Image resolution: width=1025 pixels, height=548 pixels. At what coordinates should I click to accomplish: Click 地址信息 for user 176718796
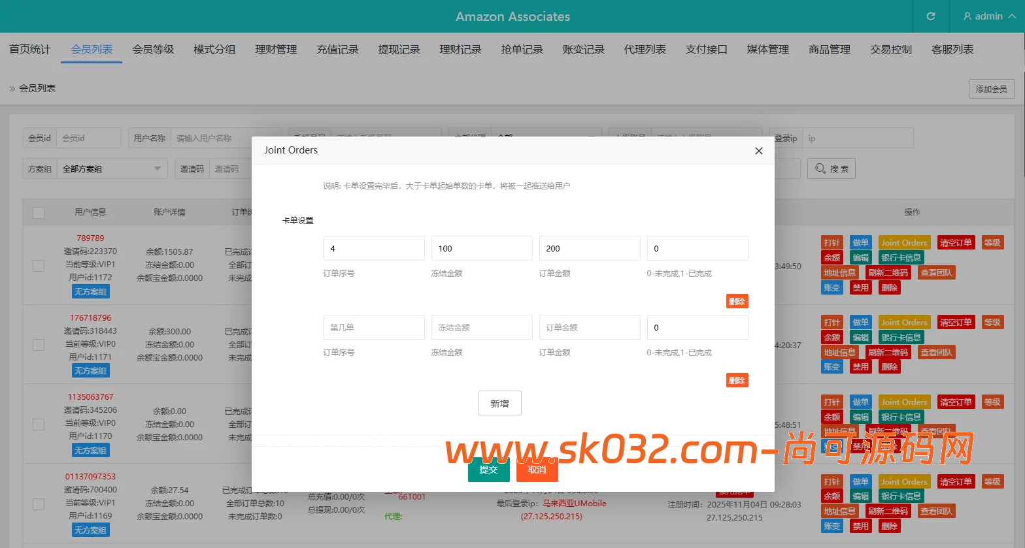click(x=840, y=353)
